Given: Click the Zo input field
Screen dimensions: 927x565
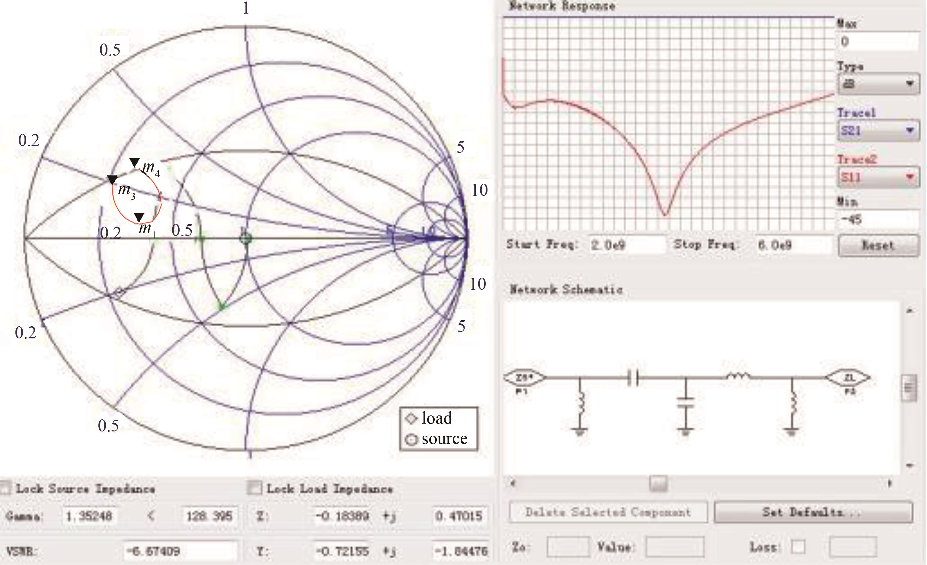Looking at the screenshot, I should pos(568,547).
